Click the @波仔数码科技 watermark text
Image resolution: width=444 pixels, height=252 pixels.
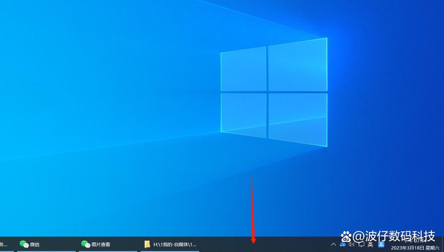pos(394,236)
